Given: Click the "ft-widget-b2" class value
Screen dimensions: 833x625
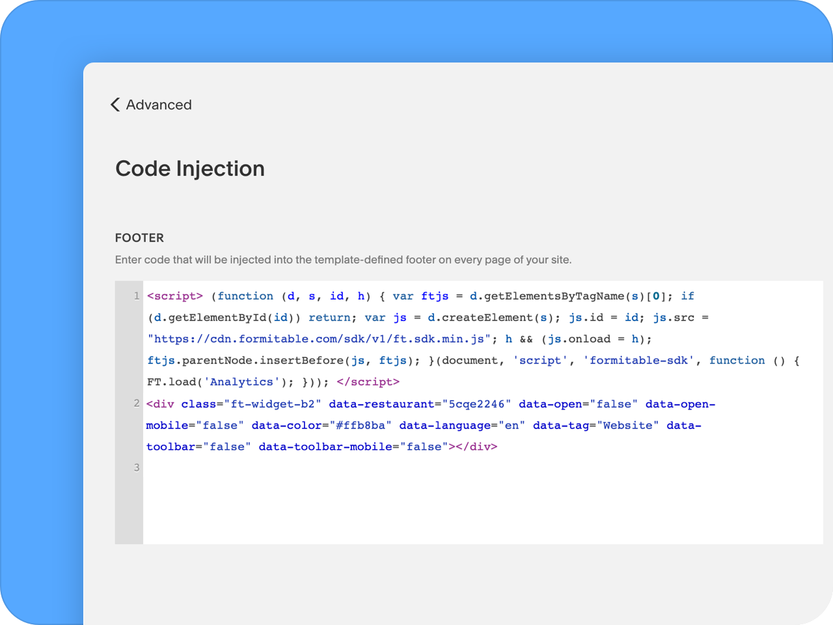Looking at the screenshot, I should tap(273, 404).
